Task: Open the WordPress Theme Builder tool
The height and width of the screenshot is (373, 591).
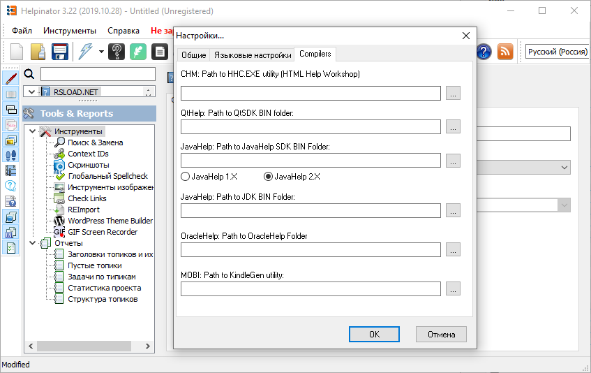Action: [x=110, y=221]
